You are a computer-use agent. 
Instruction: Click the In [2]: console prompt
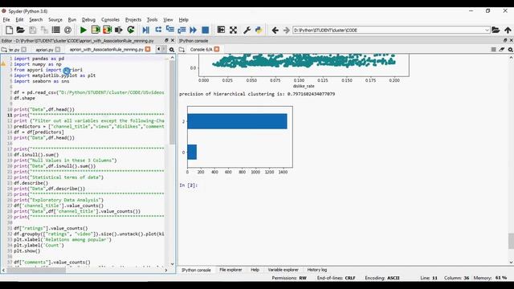[x=189, y=185]
